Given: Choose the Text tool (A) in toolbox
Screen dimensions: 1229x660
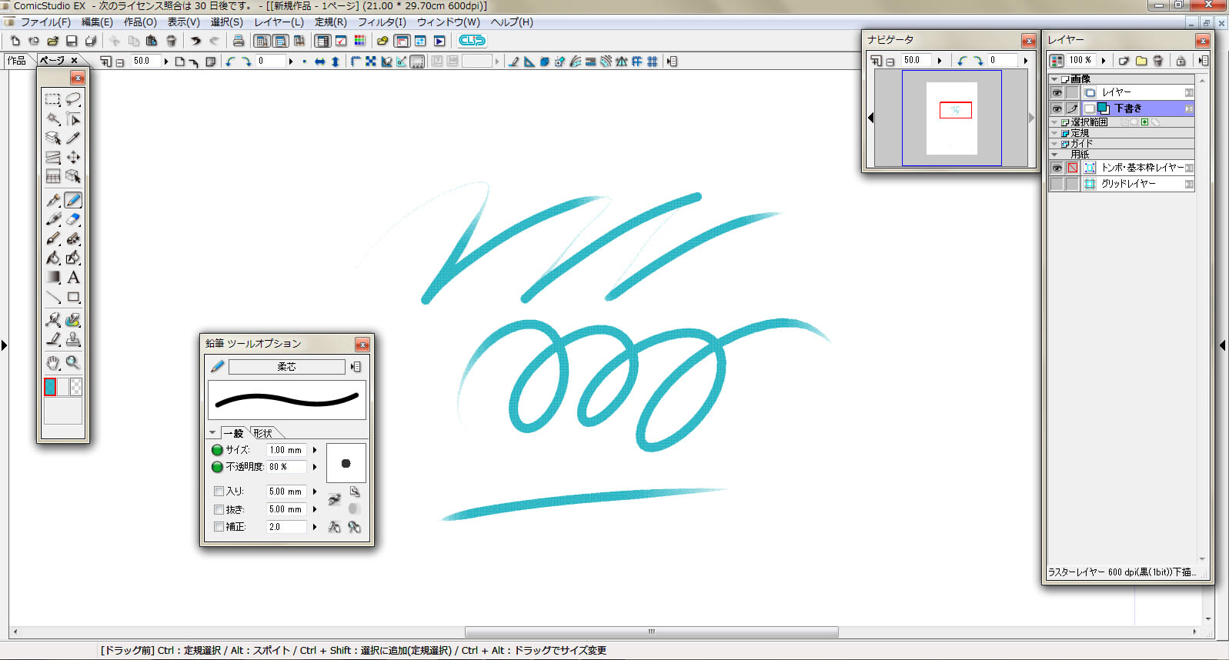Looking at the screenshot, I should coord(73,278).
